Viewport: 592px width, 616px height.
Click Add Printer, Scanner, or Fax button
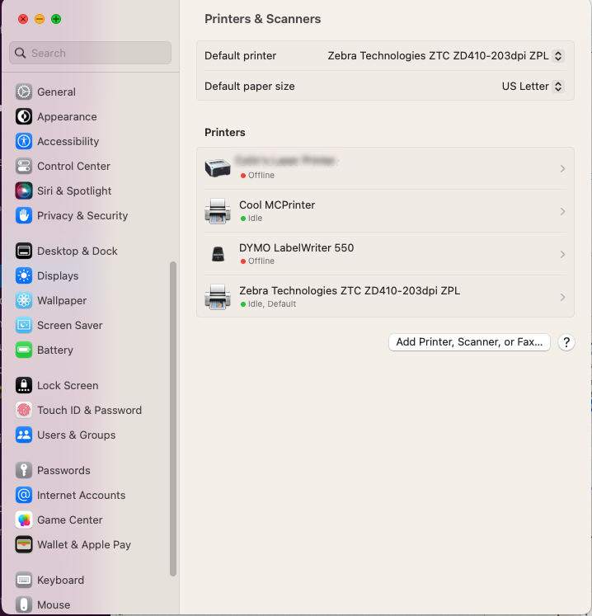(469, 342)
